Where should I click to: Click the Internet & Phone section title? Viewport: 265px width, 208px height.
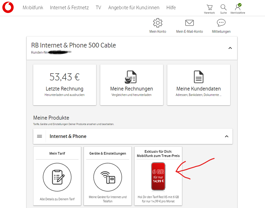[68, 136]
